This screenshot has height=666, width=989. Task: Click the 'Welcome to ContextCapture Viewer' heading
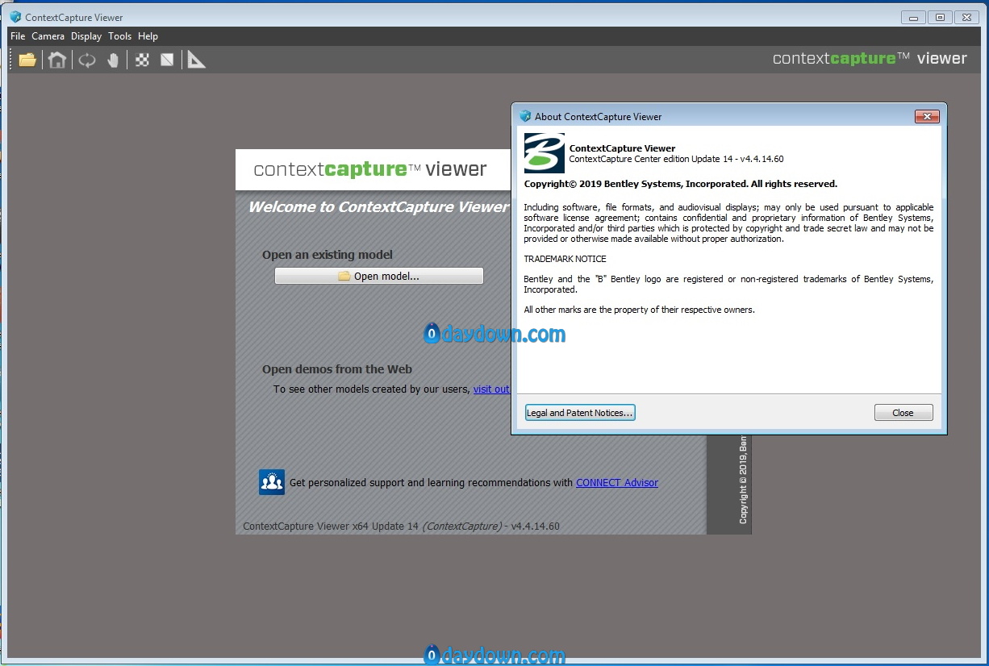378,206
